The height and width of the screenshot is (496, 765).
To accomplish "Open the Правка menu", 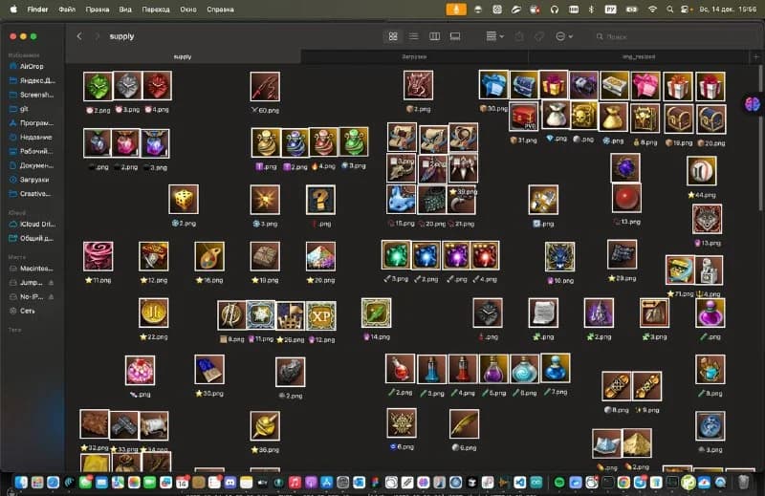I will [98, 10].
